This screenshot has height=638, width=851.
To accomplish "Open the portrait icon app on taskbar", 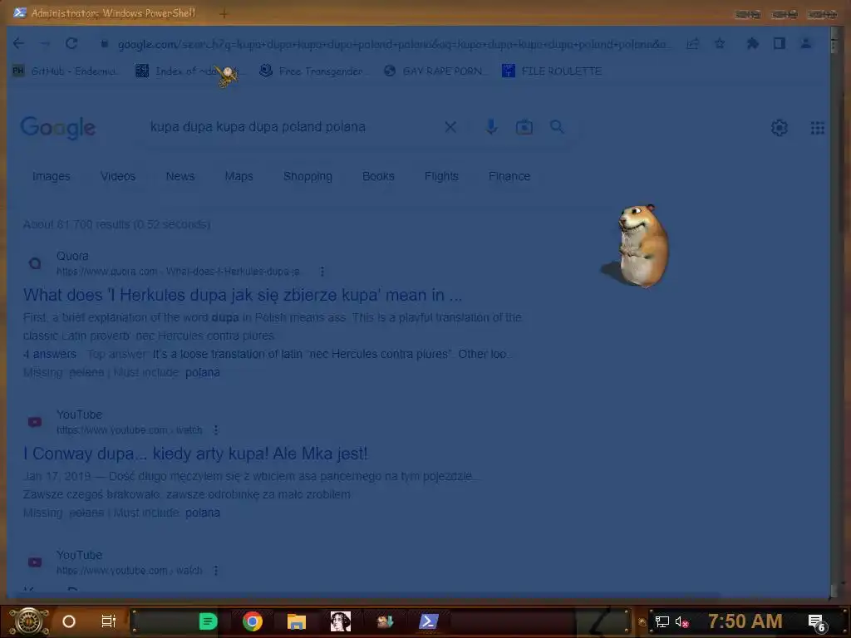I will (x=340, y=621).
